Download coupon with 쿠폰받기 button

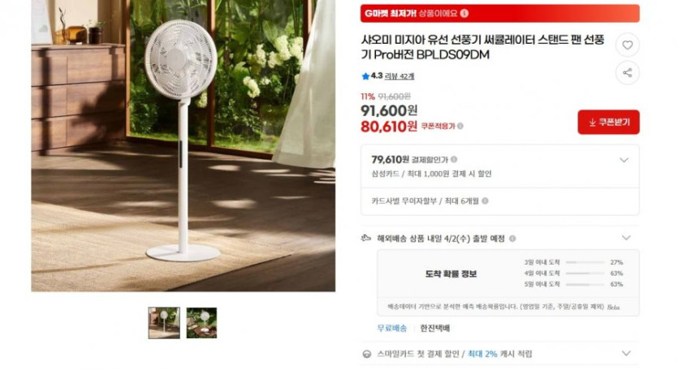coord(608,123)
